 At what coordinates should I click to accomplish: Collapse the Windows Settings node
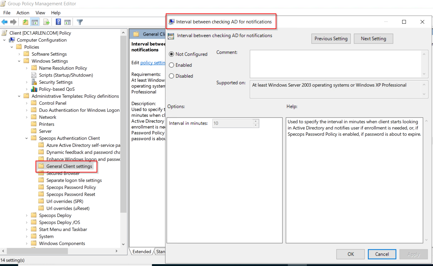click(19, 61)
